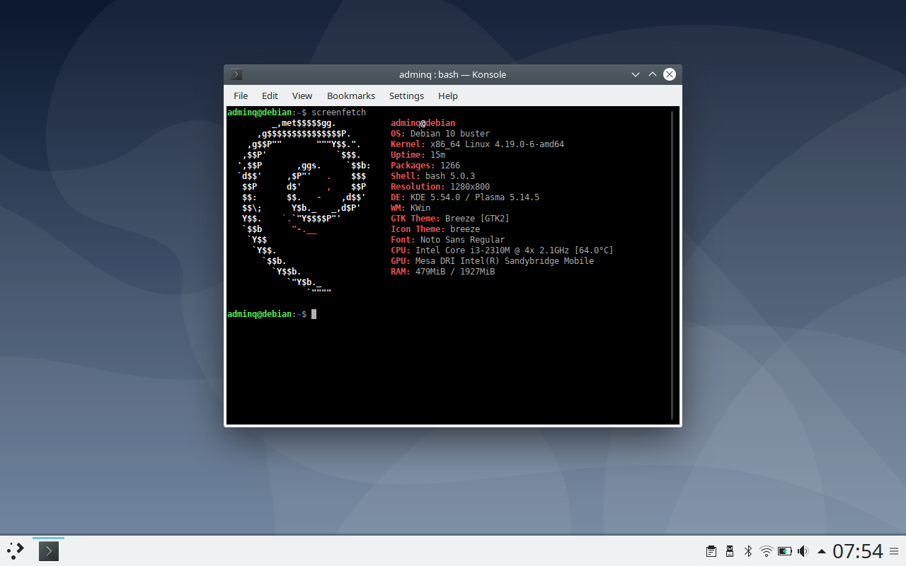
Task: Open the Bookmarks menu
Action: click(351, 96)
